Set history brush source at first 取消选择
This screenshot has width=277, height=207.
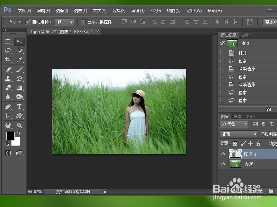point(222,69)
